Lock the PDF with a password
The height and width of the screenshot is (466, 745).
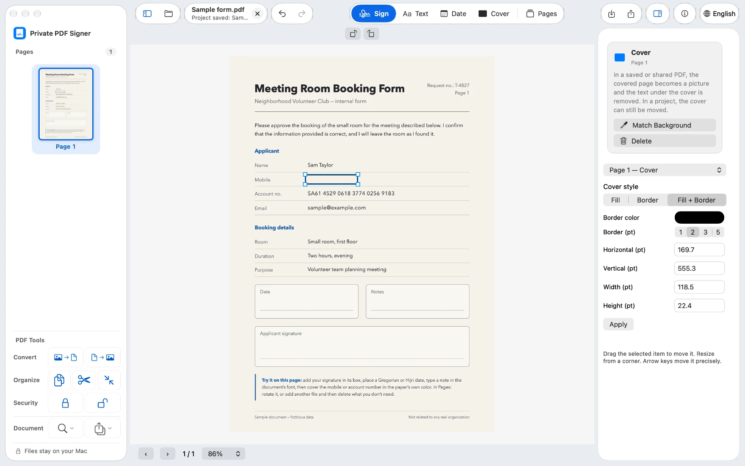[65, 403]
